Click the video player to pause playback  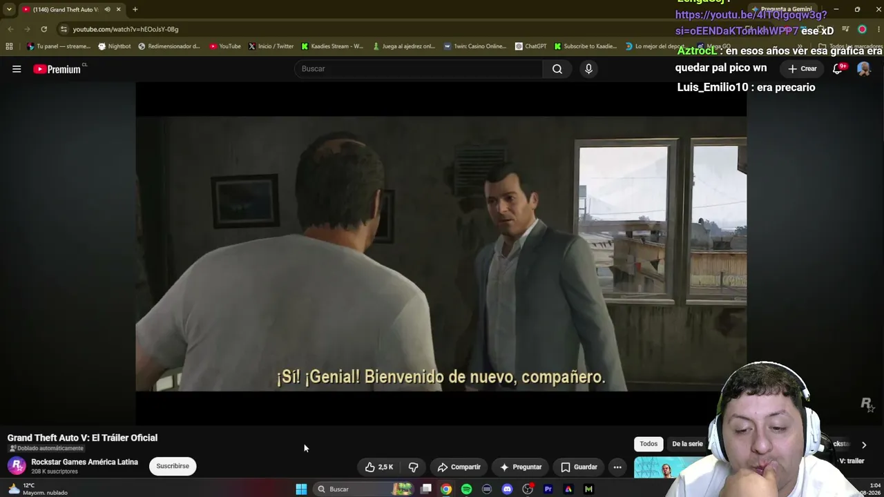tap(441, 253)
